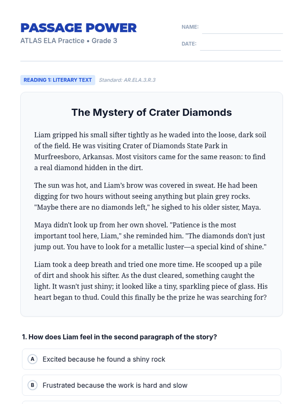This screenshot has height=404, width=303.
Task: Click the NAME input line
Action: coord(242,29)
